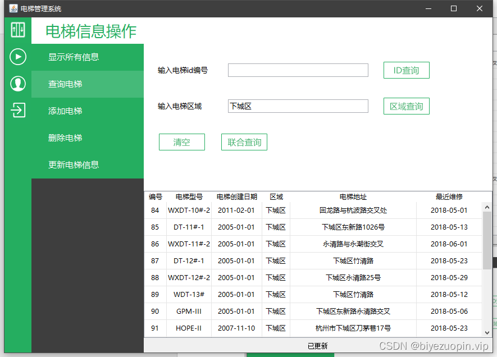Click the elevator ID input box
This screenshot has height=357, width=497.
[x=298, y=70]
